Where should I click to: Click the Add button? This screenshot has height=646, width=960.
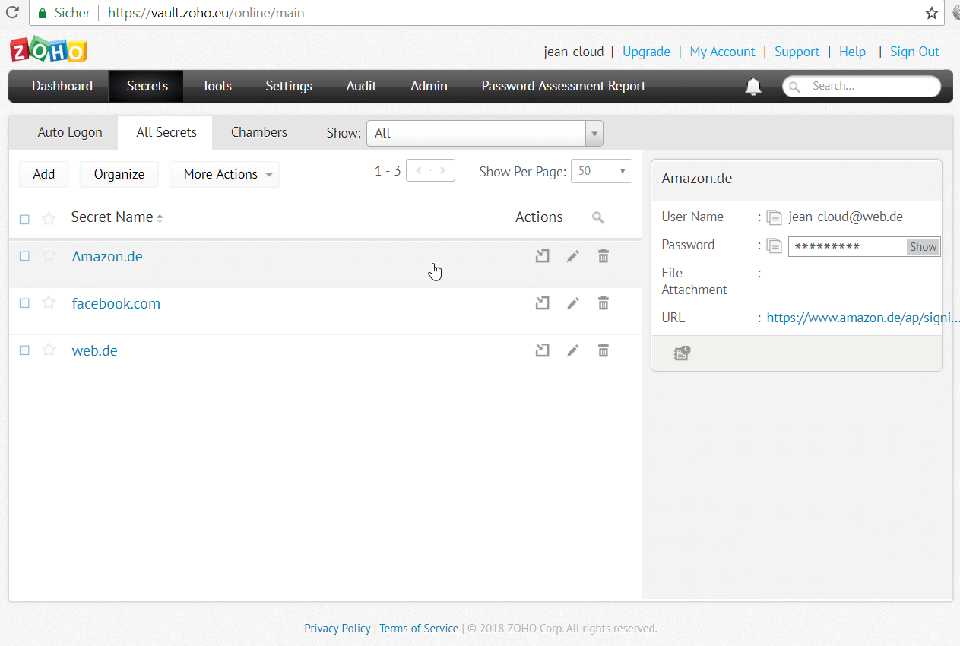tap(44, 174)
